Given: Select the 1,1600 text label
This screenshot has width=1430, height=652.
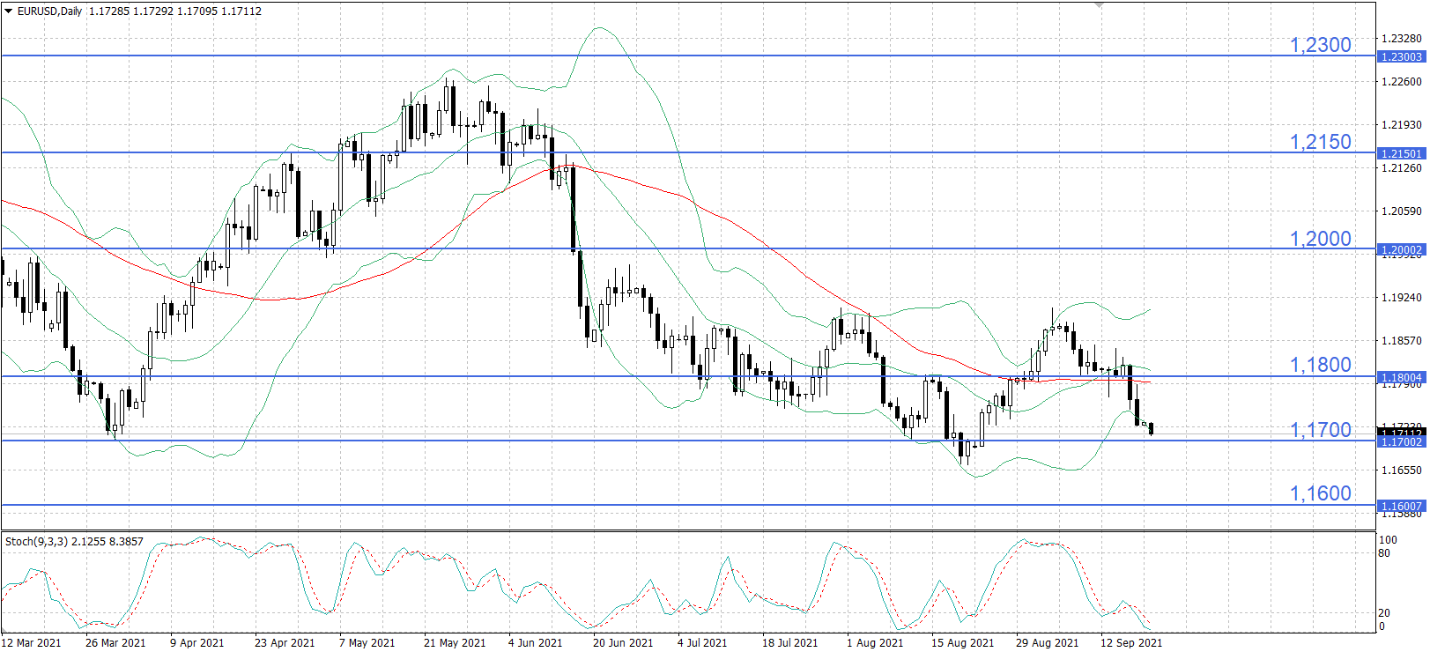Looking at the screenshot, I should (1320, 493).
